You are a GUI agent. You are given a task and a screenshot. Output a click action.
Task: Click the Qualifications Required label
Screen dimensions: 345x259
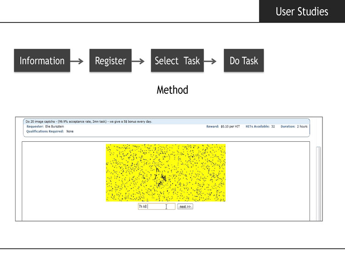coord(45,132)
